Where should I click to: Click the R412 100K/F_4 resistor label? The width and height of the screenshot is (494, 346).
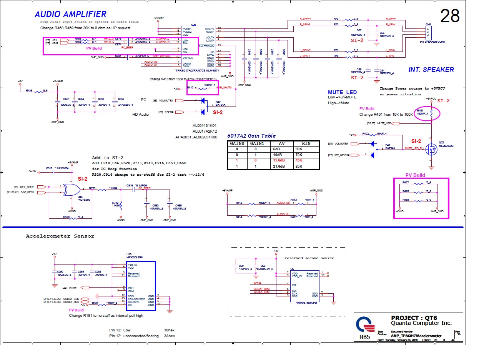tap(239, 203)
